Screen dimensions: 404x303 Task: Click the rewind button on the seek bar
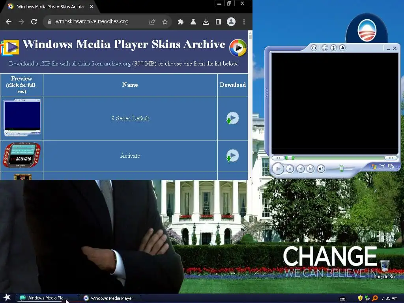pyautogui.click(x=278, y=158)
